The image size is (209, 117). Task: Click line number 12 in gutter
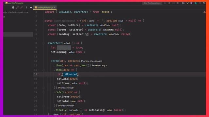36,61
